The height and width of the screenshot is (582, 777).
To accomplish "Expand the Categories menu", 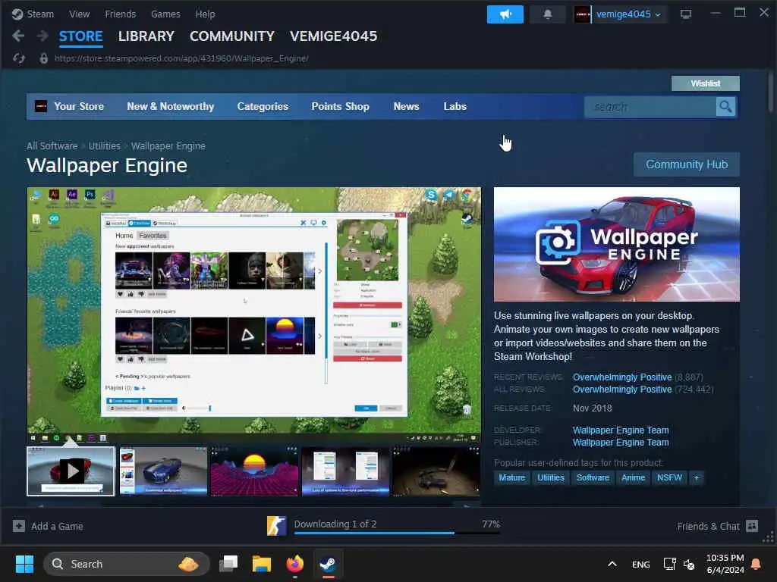I will 263,106.
